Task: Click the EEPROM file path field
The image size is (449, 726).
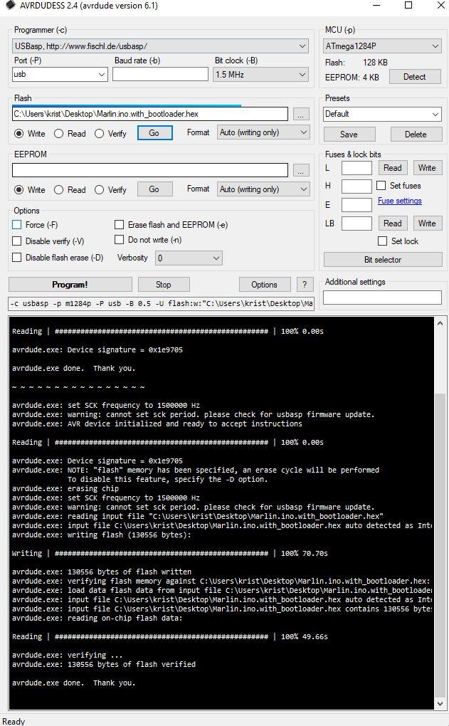Action: 150,170
